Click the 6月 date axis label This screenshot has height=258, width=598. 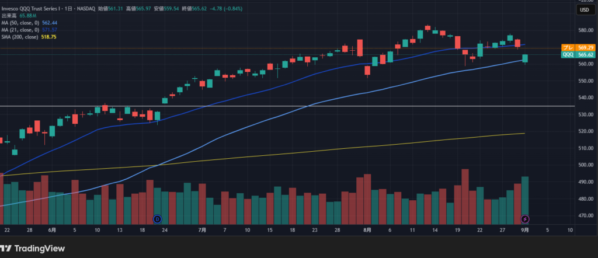[x=52, y=230]
